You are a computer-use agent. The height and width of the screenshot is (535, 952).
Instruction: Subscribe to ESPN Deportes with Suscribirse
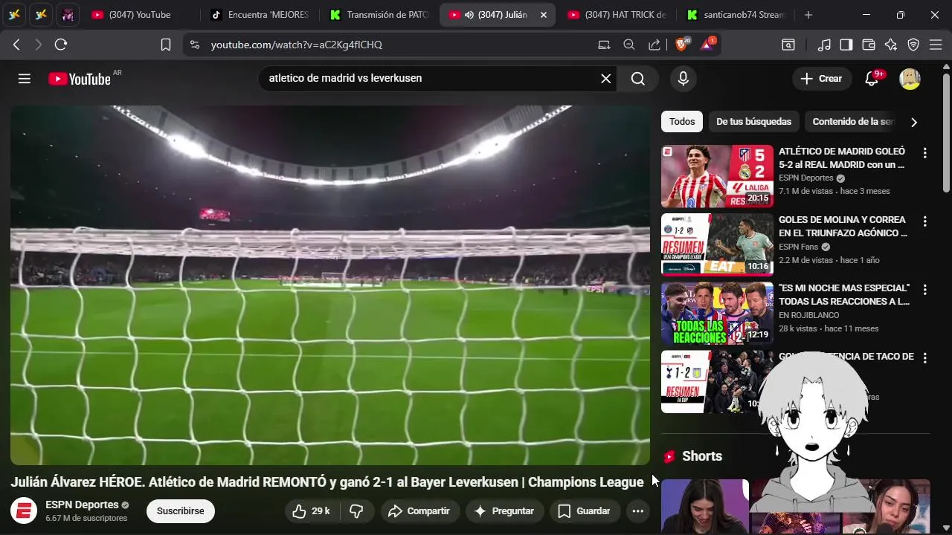pyautogui.click(x=180, y=511)
